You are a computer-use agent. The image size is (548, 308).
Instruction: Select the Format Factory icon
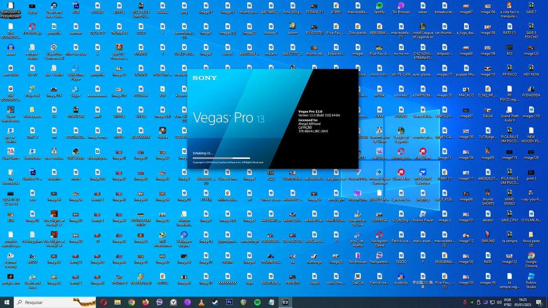(11, 260)
